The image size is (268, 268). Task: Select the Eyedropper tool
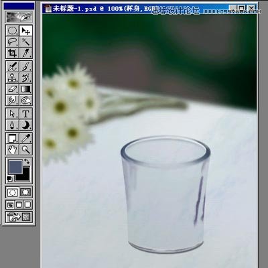coord(25,138)
